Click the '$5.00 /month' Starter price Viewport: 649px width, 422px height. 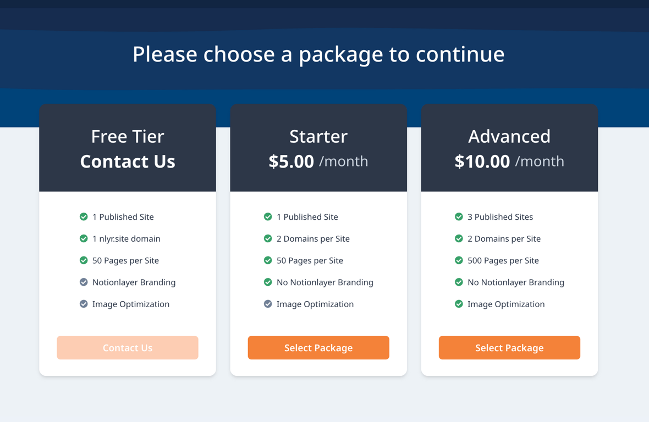318,162
